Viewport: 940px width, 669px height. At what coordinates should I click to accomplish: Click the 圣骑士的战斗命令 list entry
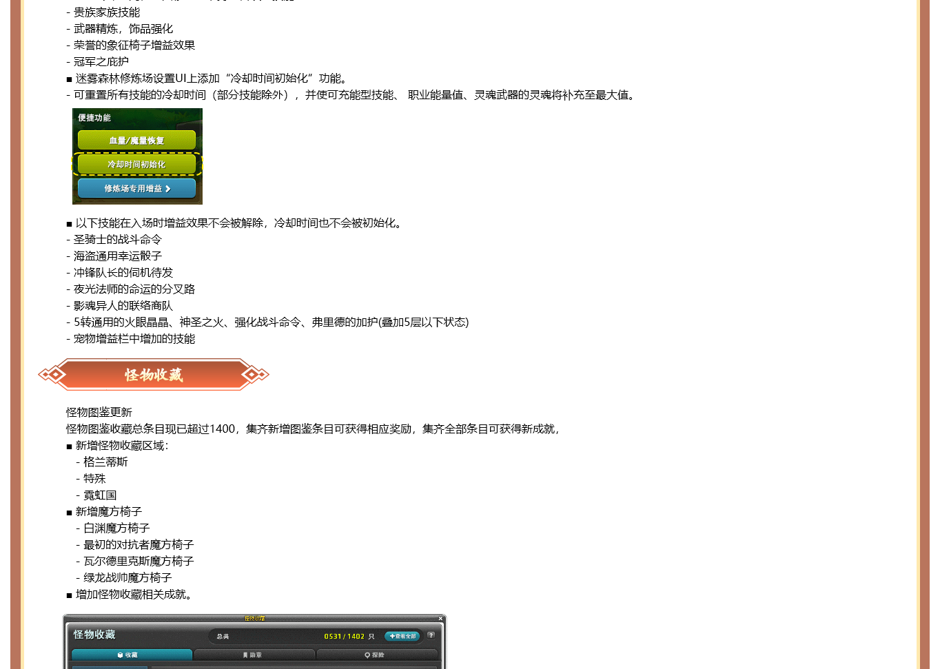pyautogui.click(x=117, y=240)
